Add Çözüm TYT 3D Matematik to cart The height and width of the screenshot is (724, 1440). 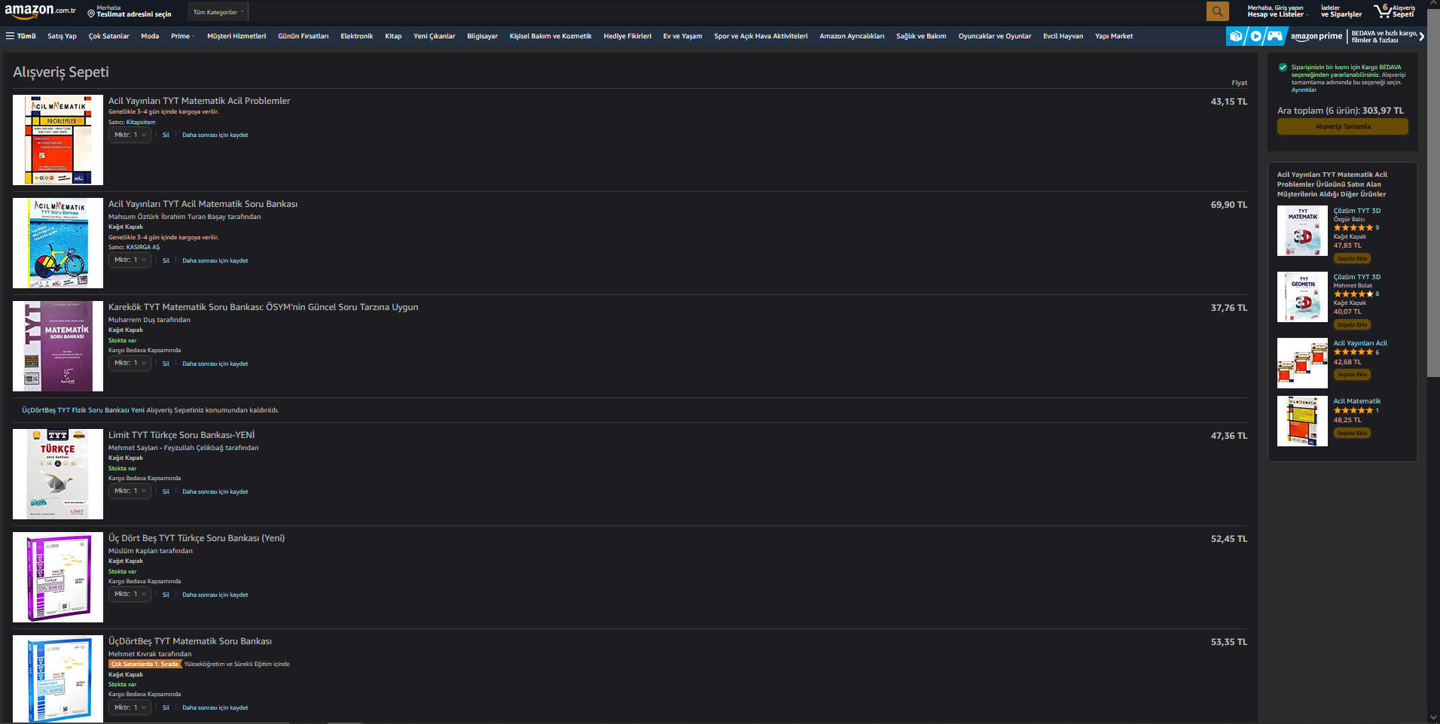click(x=1352, y=259)
